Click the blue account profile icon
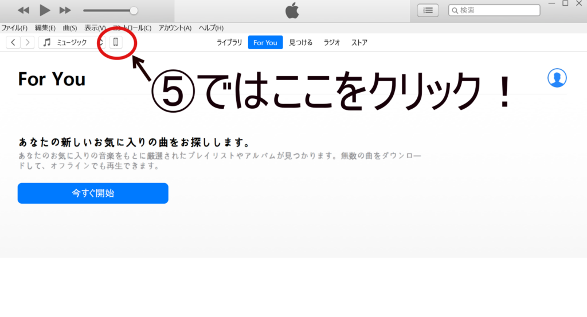 tap(557, 78)
